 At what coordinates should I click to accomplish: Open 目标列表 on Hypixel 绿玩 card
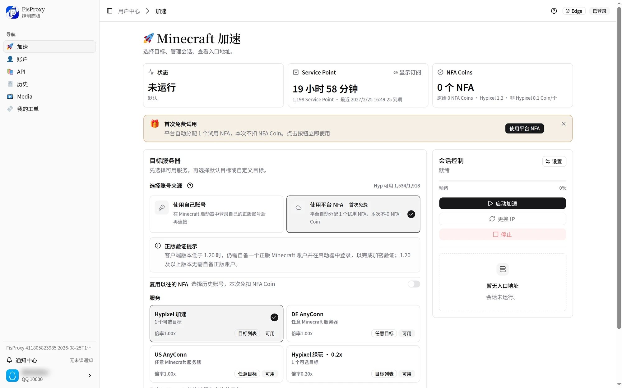pos(384,374)
